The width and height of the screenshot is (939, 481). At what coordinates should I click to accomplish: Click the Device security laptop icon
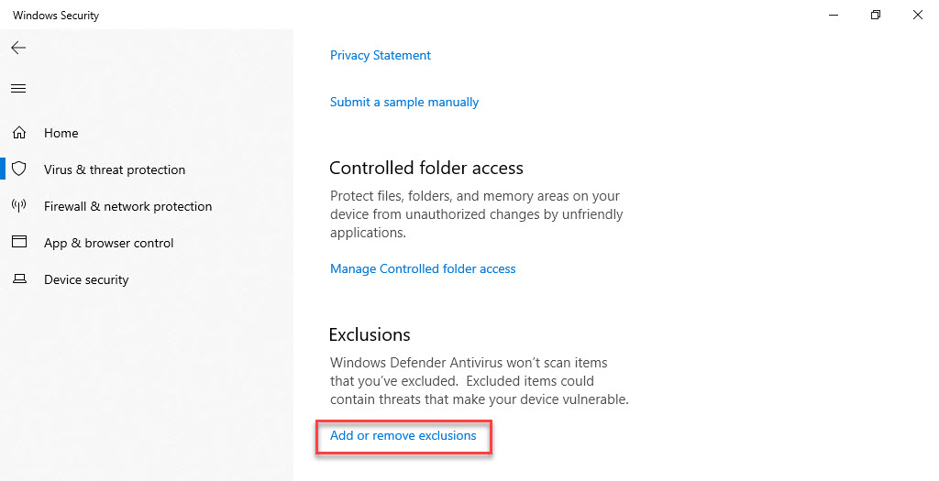coord(19,279)
